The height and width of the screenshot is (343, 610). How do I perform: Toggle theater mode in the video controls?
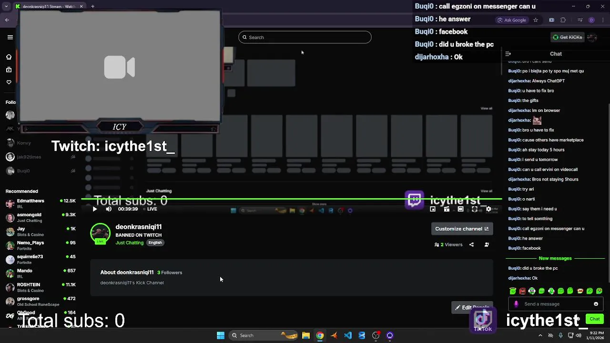point(460,209)
